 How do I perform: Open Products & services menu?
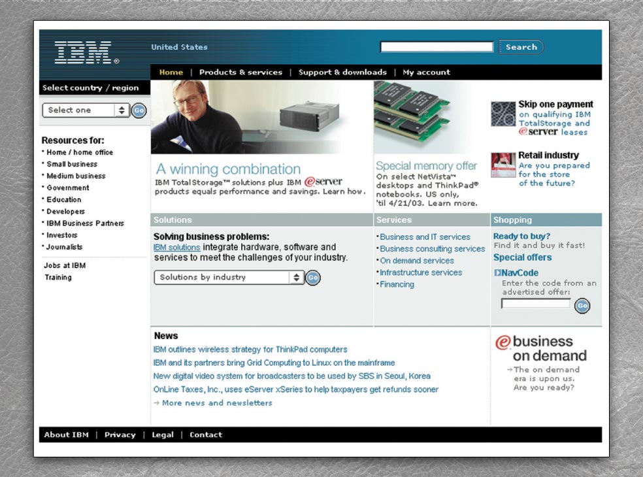click(x=240, y=72)
